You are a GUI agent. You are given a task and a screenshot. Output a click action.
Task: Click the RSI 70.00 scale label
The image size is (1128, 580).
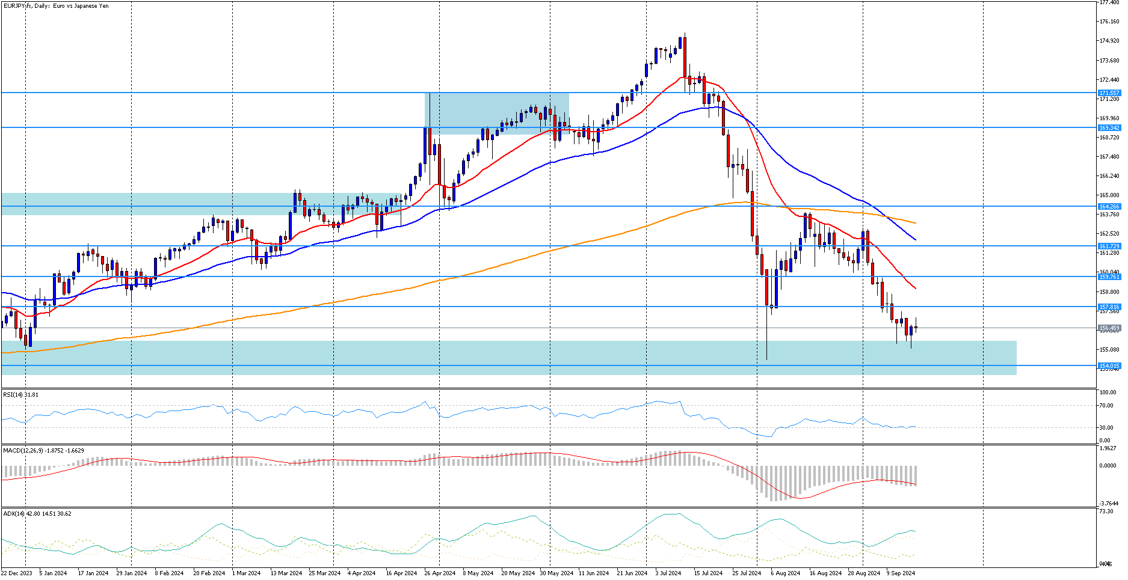[x=1106, y=406]
